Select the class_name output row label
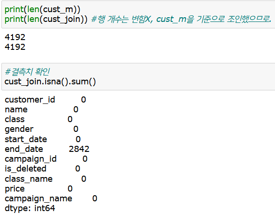The height and width of the screenshot is (219, 275). pyautogui.click(x=28, y=179)
